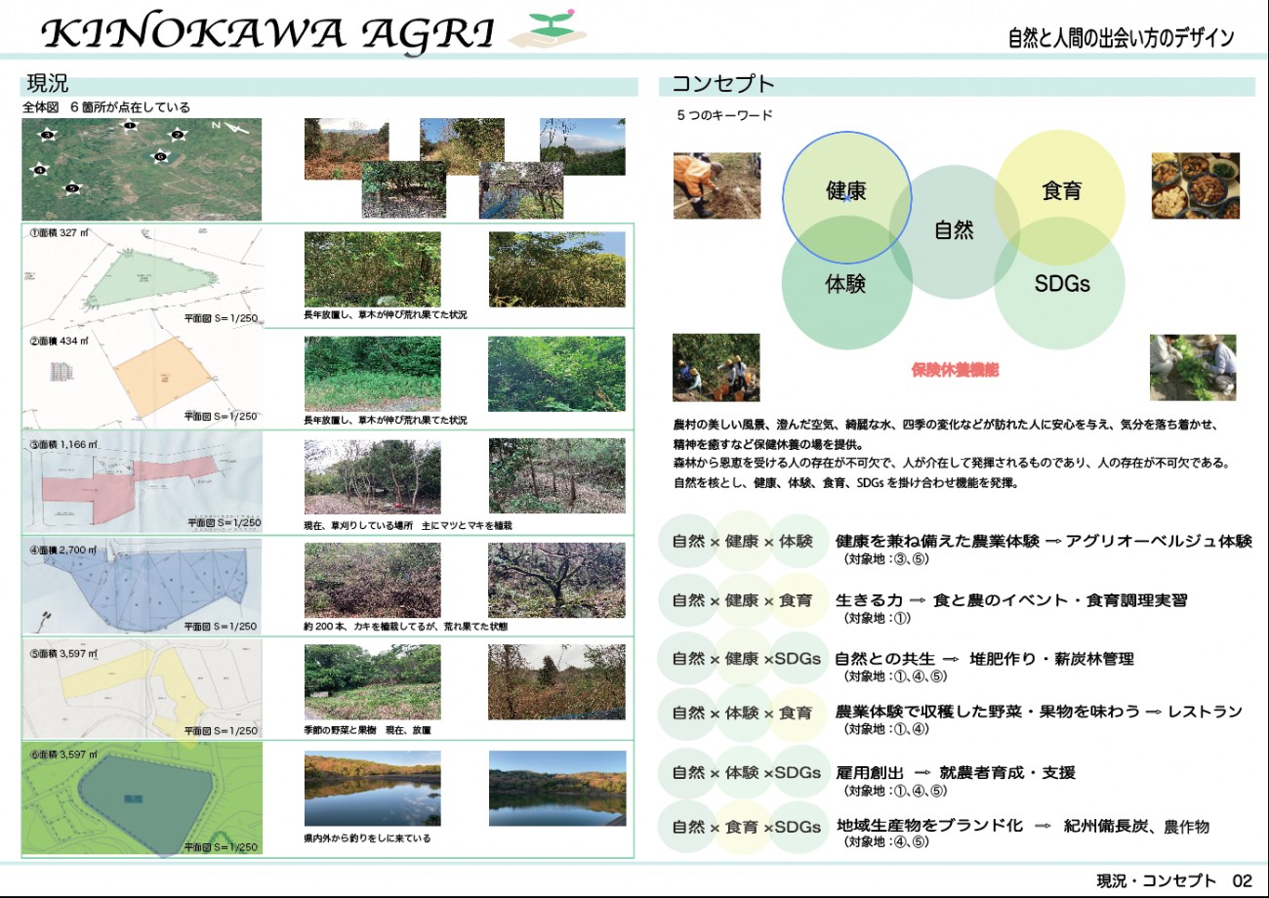Select star marker 5 on the aerial map
This screenshot has width=1269, height=898.
(71, 187)
